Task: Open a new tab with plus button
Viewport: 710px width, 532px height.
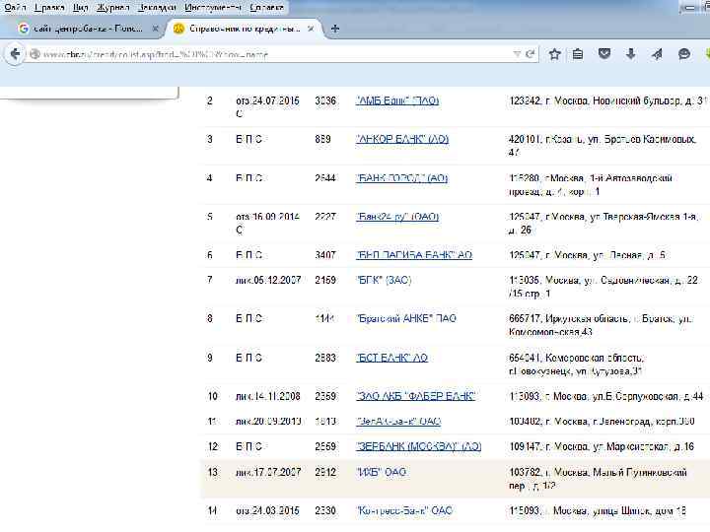Action: click(x=335, y=29)
